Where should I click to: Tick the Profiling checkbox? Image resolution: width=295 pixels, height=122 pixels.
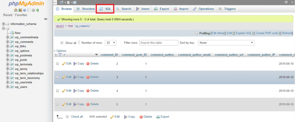pos(196,33)
